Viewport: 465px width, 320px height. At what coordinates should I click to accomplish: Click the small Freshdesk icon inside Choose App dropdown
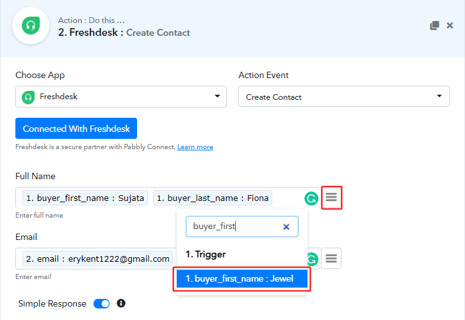(28, 97)
